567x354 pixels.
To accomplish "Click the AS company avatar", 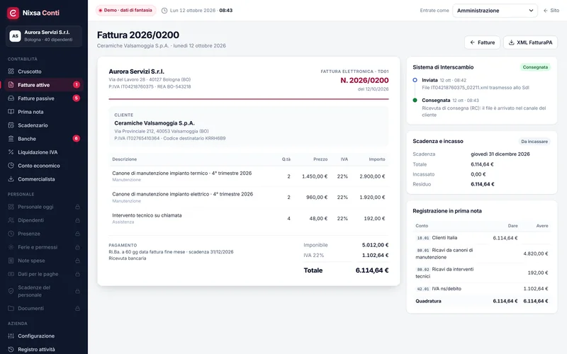I will tap(15, 36).
